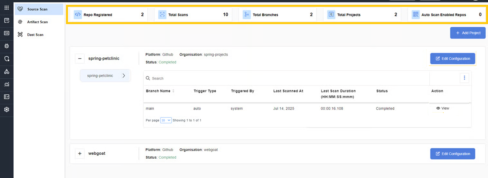488x178 pixels.
Task: Switch to the Dast Scan tab
Action: [35, 35]
